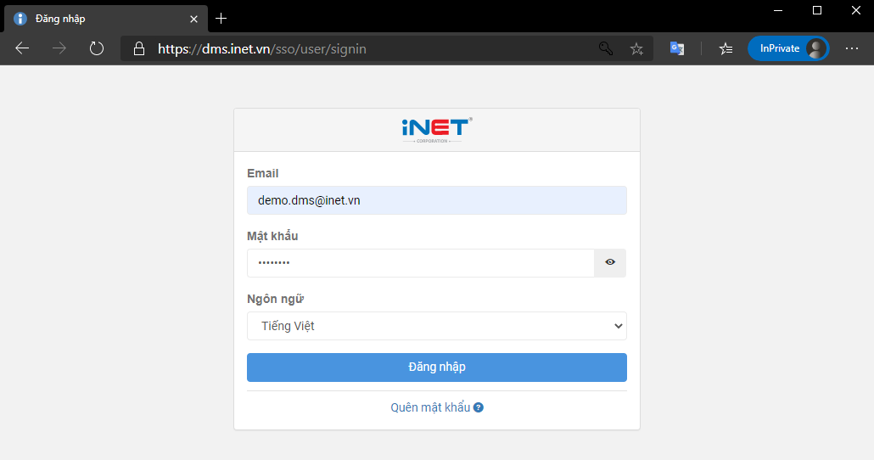This screenshot has height=460, width=874.
Task: Click the padlock site info icon
Action: 139,49
